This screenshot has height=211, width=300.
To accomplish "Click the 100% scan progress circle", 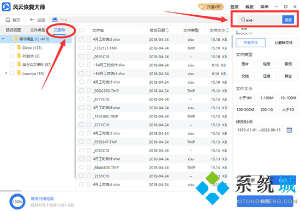I will 17,201.
